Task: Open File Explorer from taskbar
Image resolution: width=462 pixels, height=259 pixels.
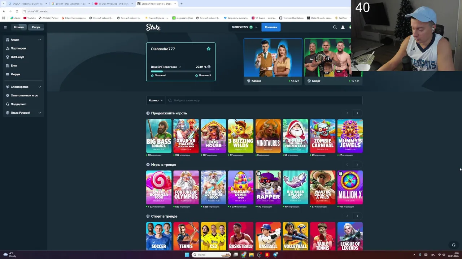Action: click(251, 255)
